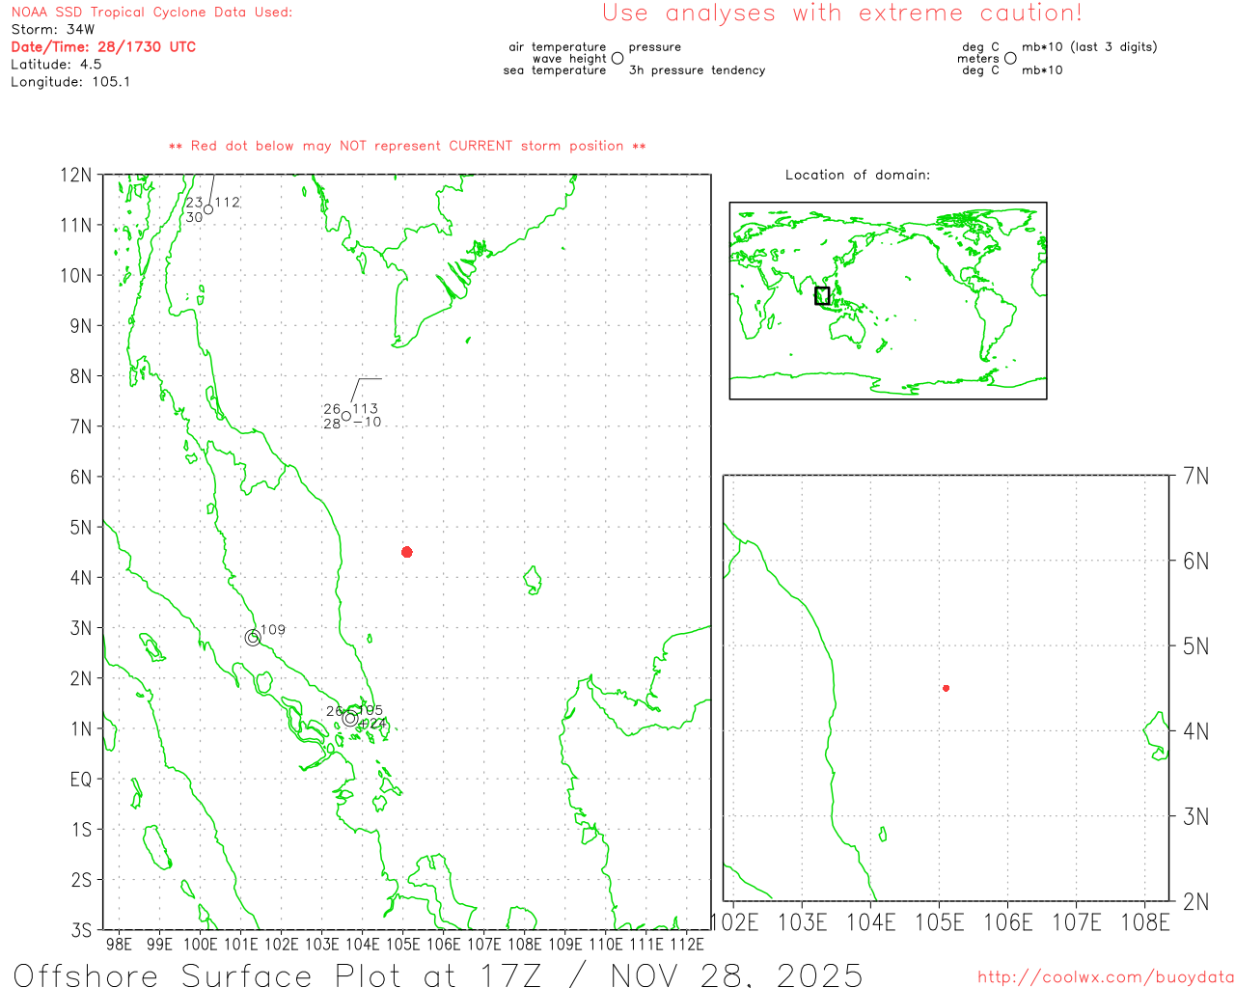
Task: Click the EQ equator axis label
Action: (81, 779)
